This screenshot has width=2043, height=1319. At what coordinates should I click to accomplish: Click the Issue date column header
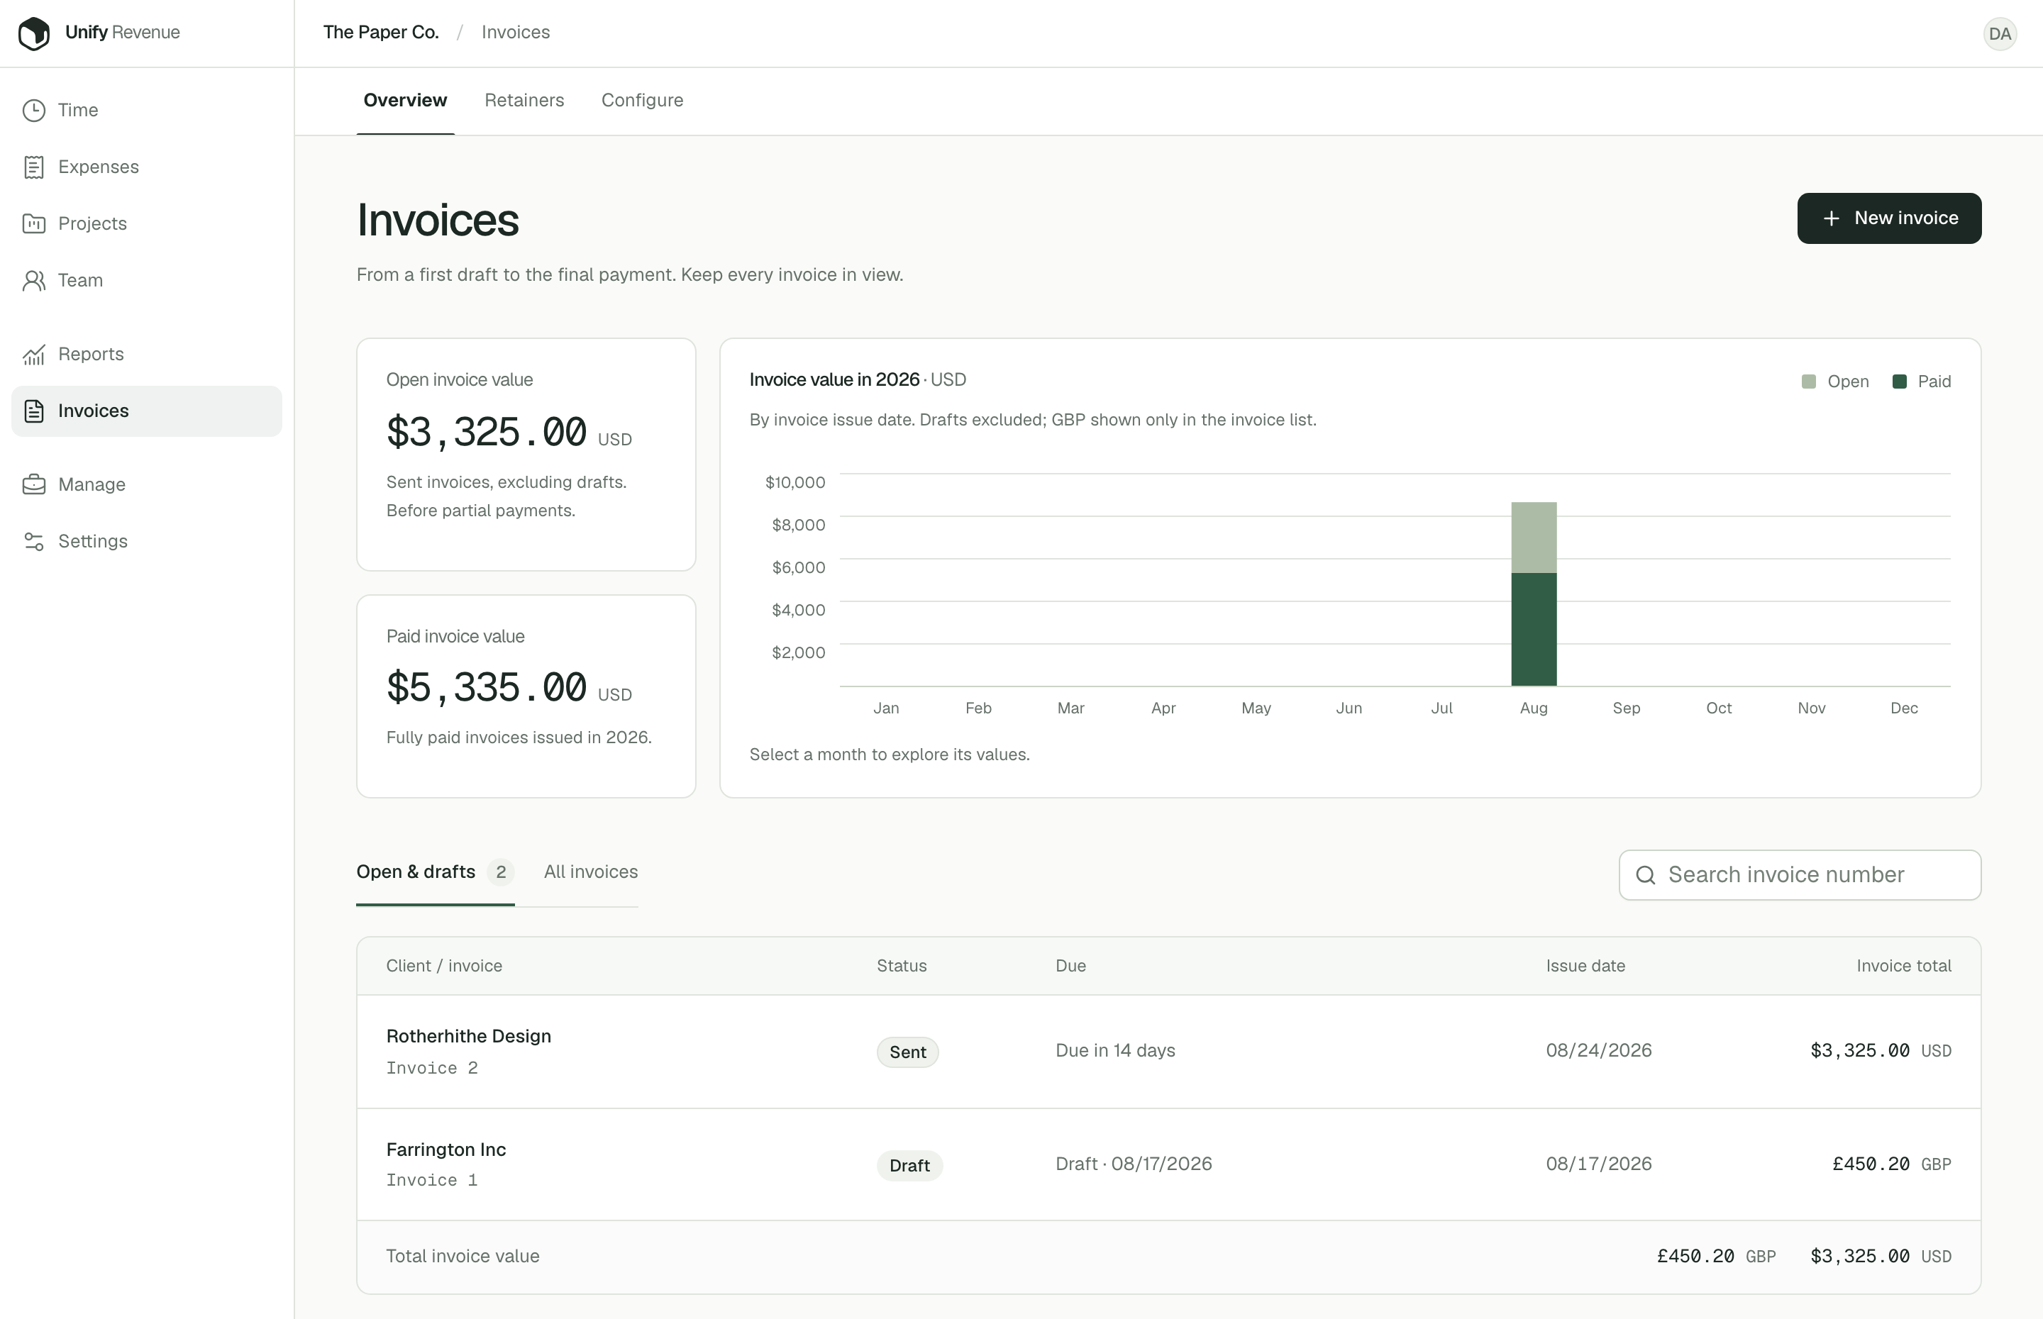[x=1585, y=966]
